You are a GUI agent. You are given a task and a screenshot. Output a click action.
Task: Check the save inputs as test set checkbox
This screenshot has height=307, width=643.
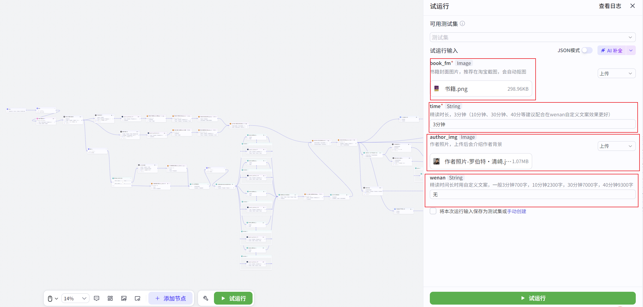[x=433, y=211]
